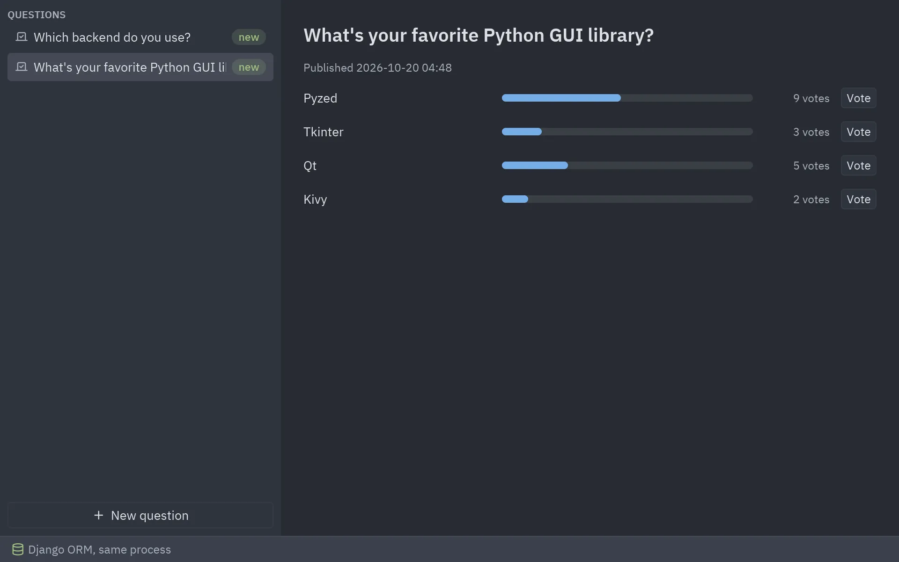This screenshot has width=899, height=562.
Task: Click the '2 votes' count
Action: [811, 200]
